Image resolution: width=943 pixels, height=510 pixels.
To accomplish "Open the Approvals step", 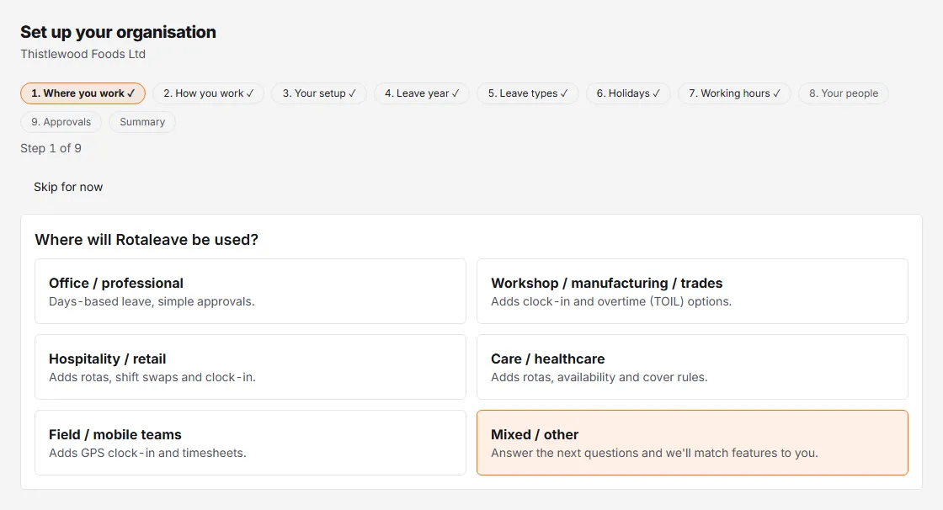I will pos(61,122).
